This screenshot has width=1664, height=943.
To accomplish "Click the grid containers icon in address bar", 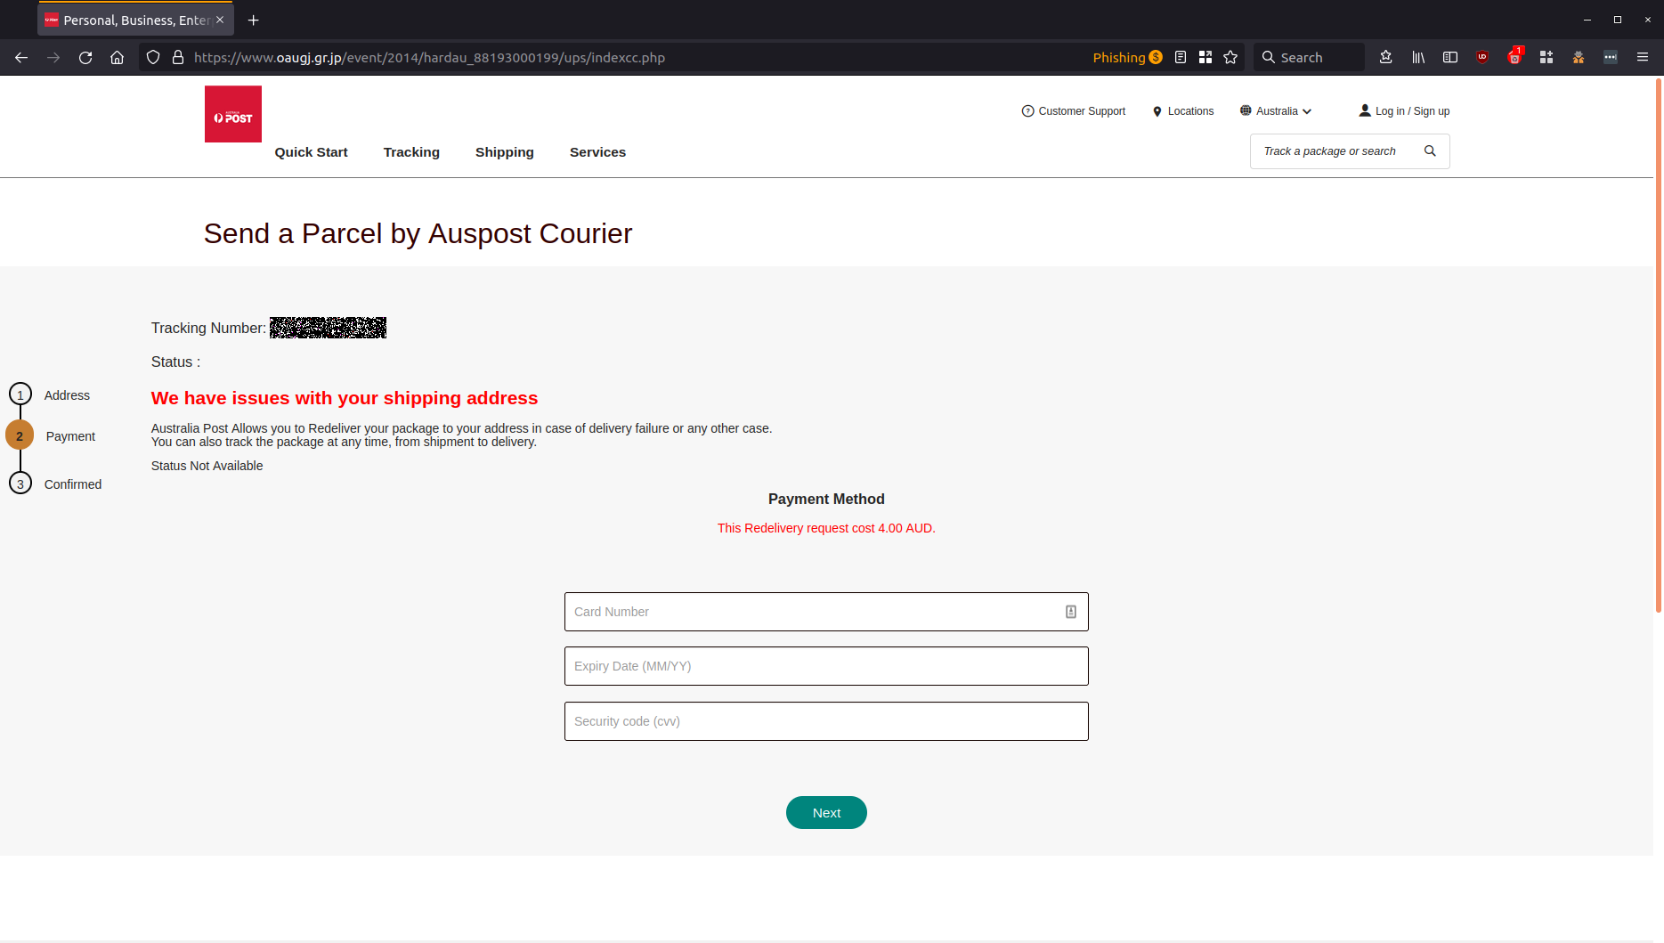I will pyautogui.click(x=1205, y=57).
